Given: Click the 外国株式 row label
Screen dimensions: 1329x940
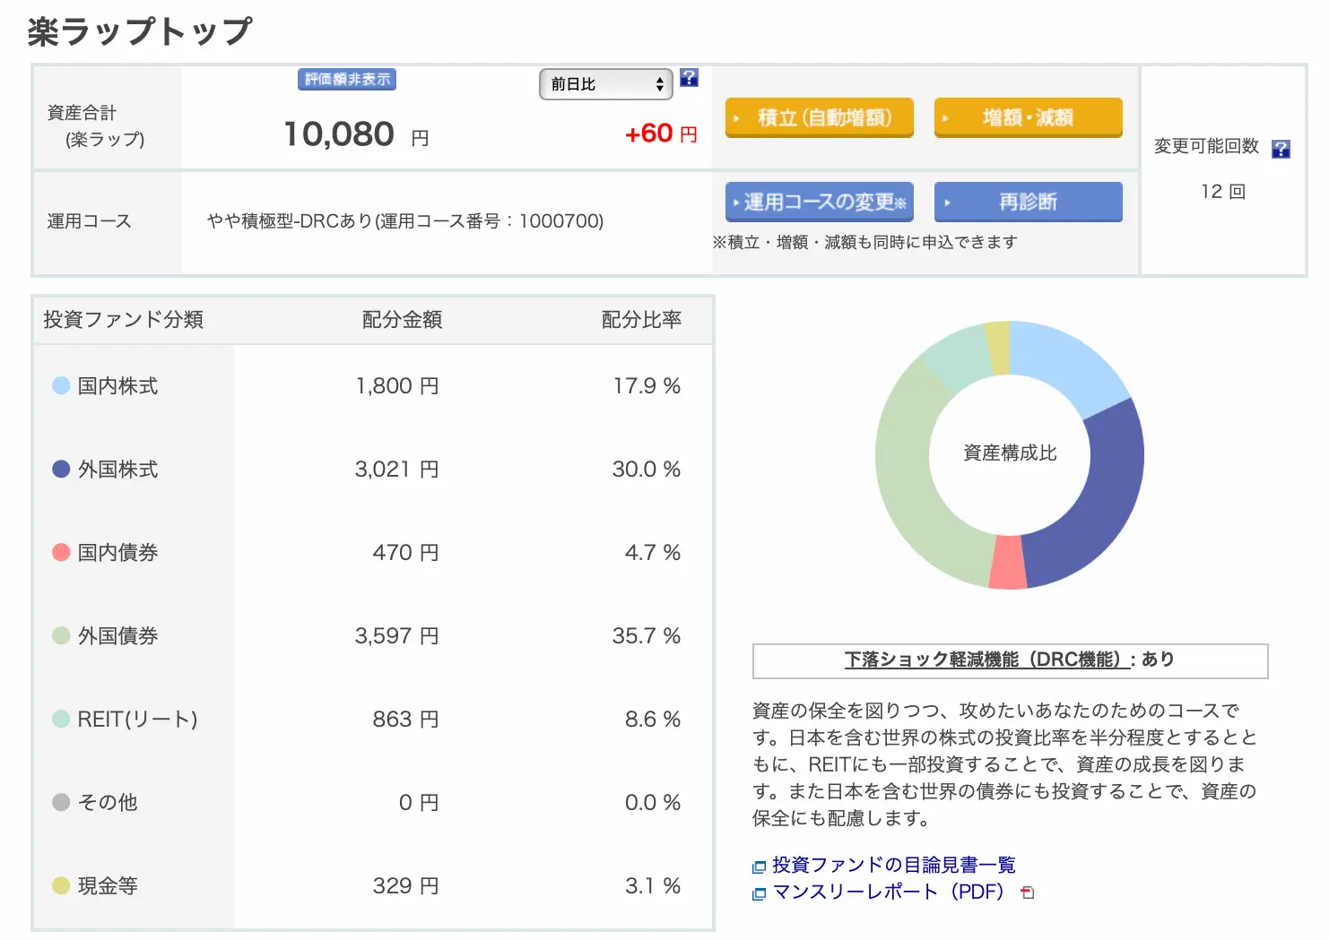Looking at the screenshot, I should [117, 470].
